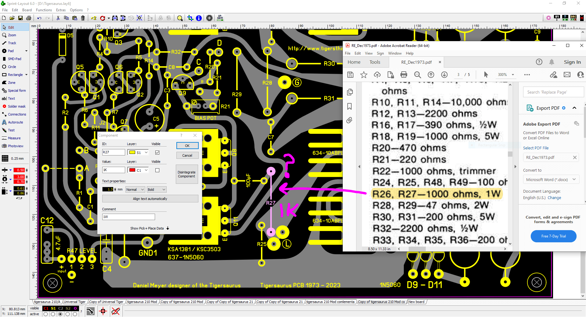Cancel the Component dialog
This screenshot has height=317, width=586.
[x=187, y=155]
